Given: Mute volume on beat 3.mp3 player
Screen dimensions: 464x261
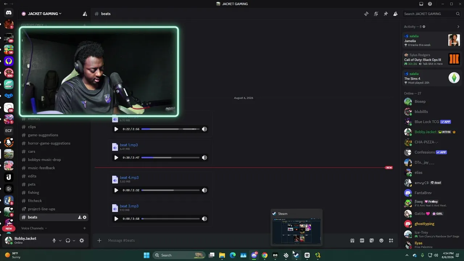Looking at the screenshot, I should (x=204, y=219).
